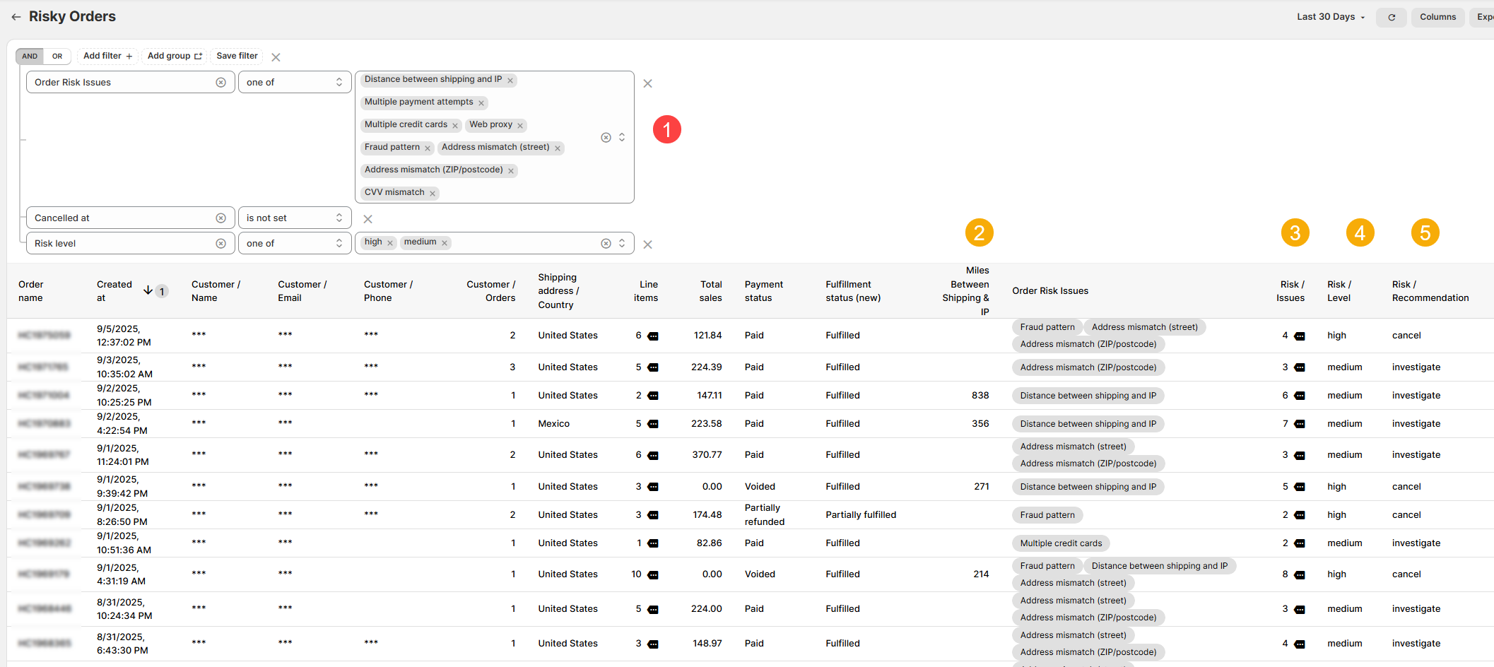Expand the Risk level 'one of' operator dropdown
Screen dimensions: 1494x667
tap(294, 244)
